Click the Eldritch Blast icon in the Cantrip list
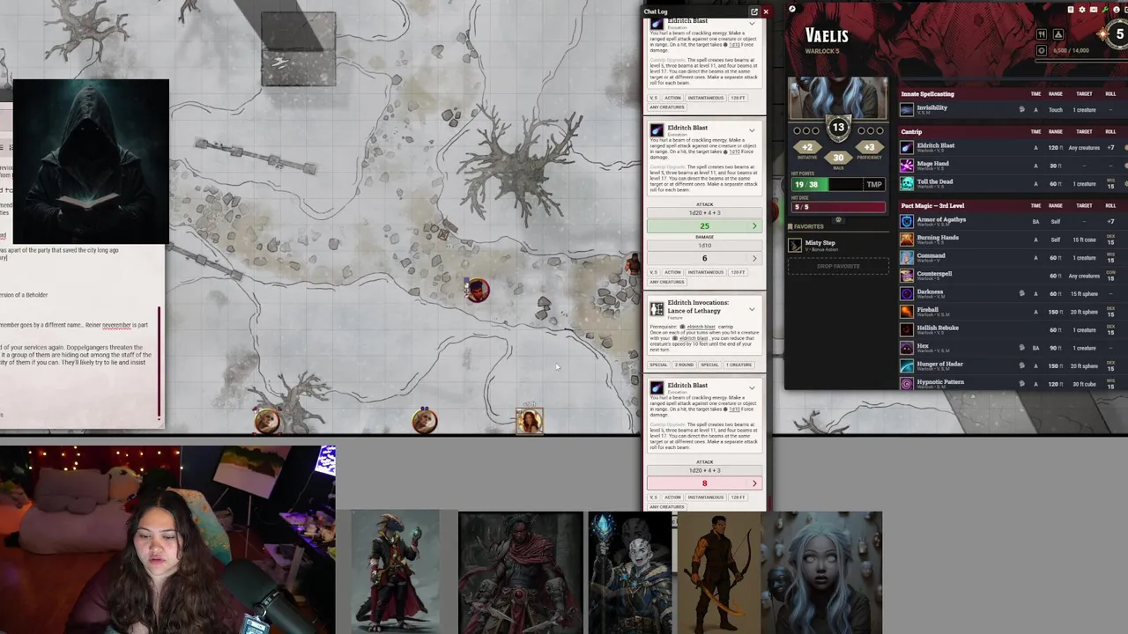The image size is (1128, 634). point(907,147)
